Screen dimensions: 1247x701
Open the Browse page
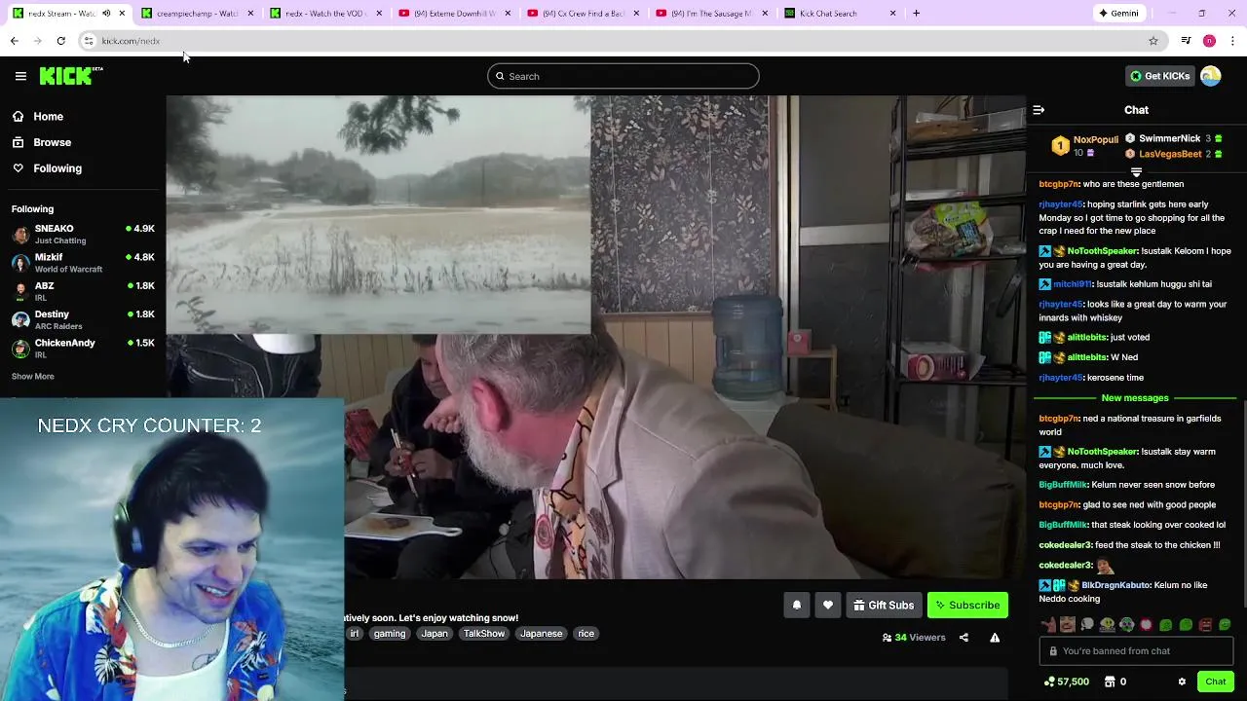pos(52,142)
